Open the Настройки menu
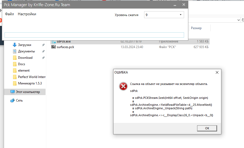244x148 pixels. (27, 14)
